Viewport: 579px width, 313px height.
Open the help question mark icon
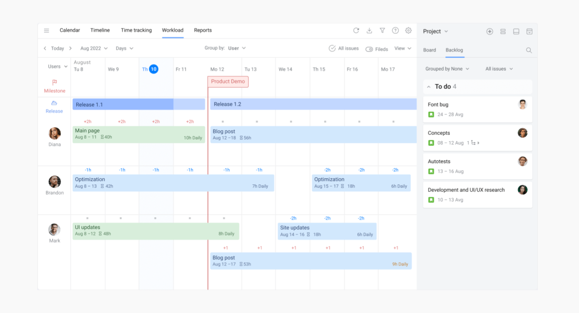pos(395,30)
